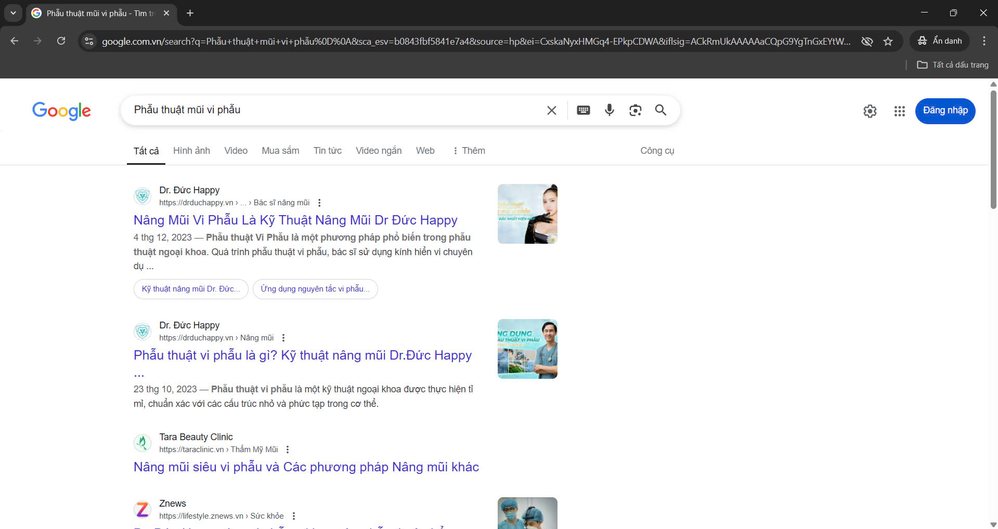Open more options for Bác sĩ nâng mũi result

click(319, 203)
